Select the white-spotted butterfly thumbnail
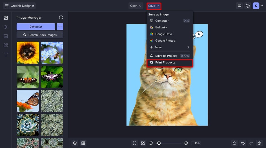The width and height of the screenshot is (266, 148). pyautogui.click(x=52, y=77)
